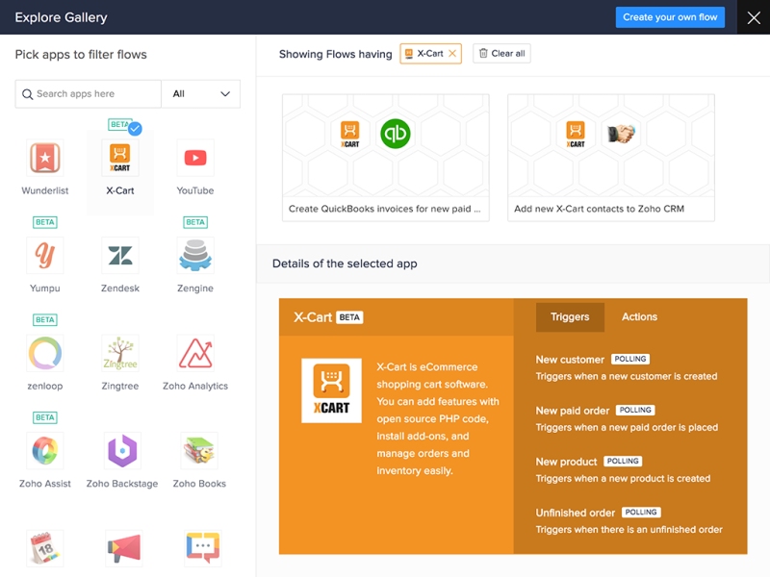Uncheck the blue checkmark on X-Cart tile
This screenshot has width=770, height=577.
click(x=135, y=129)
